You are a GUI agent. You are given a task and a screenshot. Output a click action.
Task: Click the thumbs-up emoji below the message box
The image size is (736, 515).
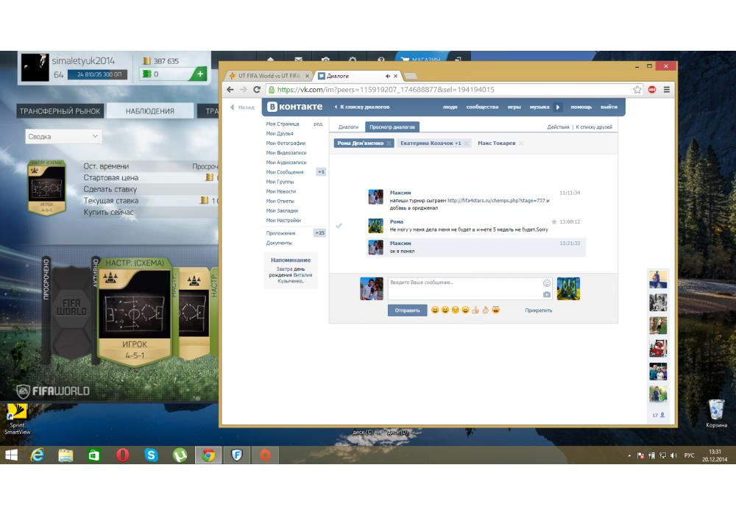(475, 310)
